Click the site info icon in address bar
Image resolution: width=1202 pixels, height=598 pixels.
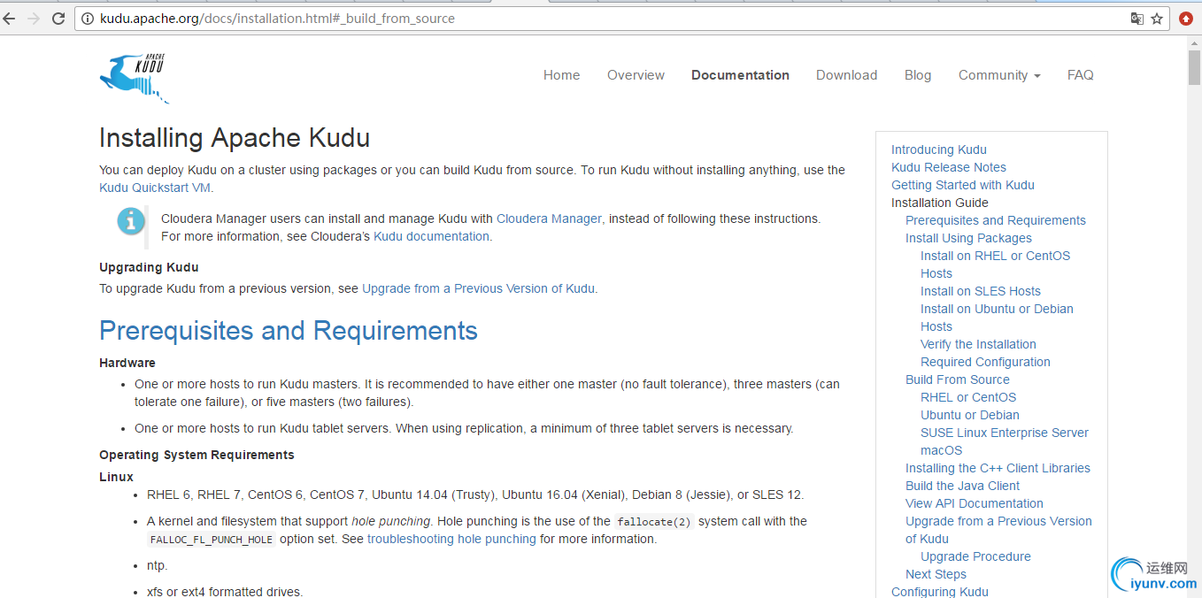(88, 19)
